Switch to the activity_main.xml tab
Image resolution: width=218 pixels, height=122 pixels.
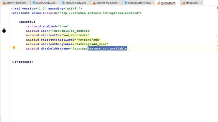coord(16,3)
